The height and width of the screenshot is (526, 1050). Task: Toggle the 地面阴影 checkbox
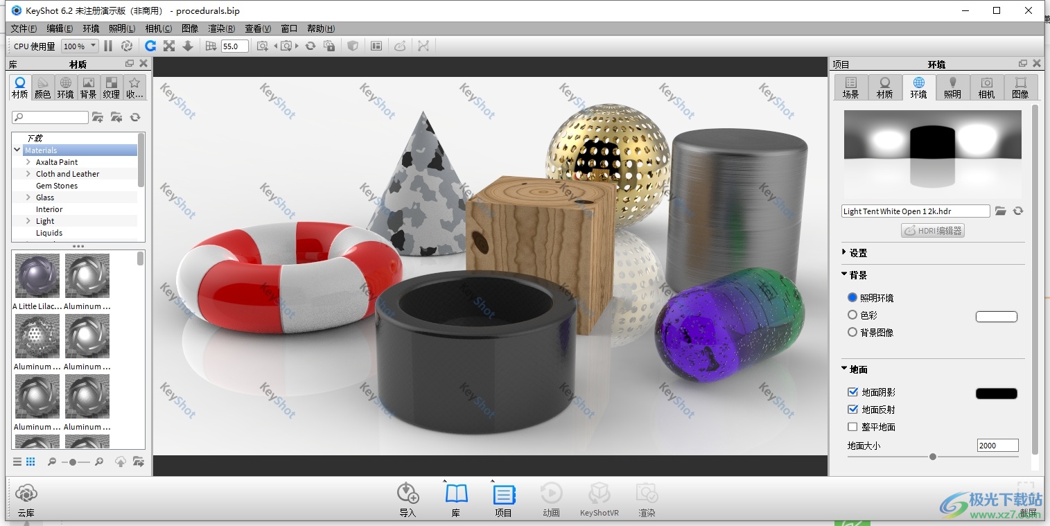(852, 392)
